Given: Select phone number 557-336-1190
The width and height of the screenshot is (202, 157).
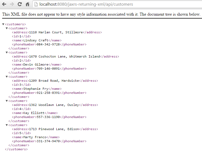Looking at the screenshot, I should tap(48, 117).
